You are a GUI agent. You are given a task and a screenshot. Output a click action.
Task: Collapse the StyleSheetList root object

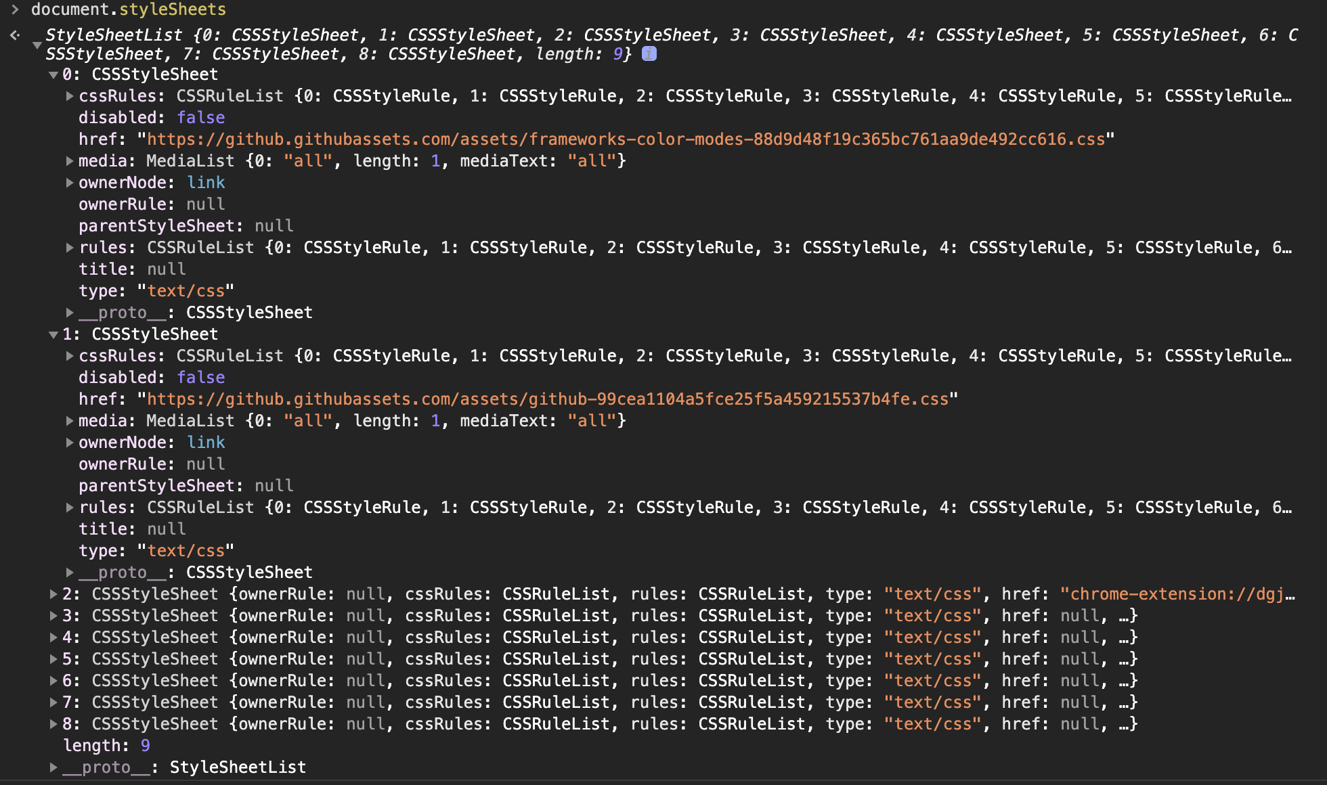click(x=37, y=45)
